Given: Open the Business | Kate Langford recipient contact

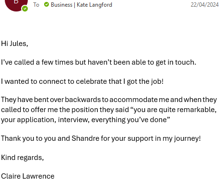Looking at the screenshot, I should (x=81, y=5).
